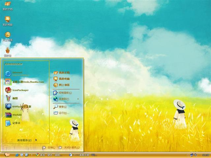This screenshot has height=158, width=211.
Task: Click the globe browser quick launch icon
Action: coord(22,155)
